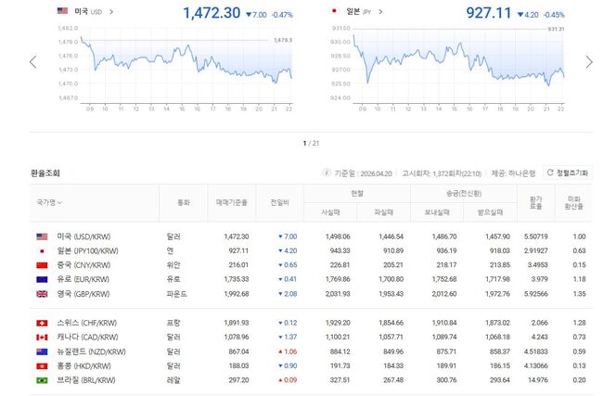The height and width of the screenshot is (396, 603).
Task: Click the Japan flag icon above chart
Action: click(333, 11)
